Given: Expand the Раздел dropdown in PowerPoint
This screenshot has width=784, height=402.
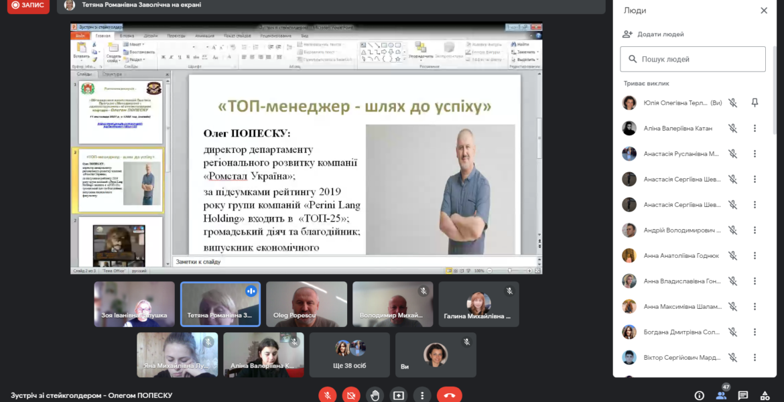Looking at the screenshot, I should (x=135, y=60).
